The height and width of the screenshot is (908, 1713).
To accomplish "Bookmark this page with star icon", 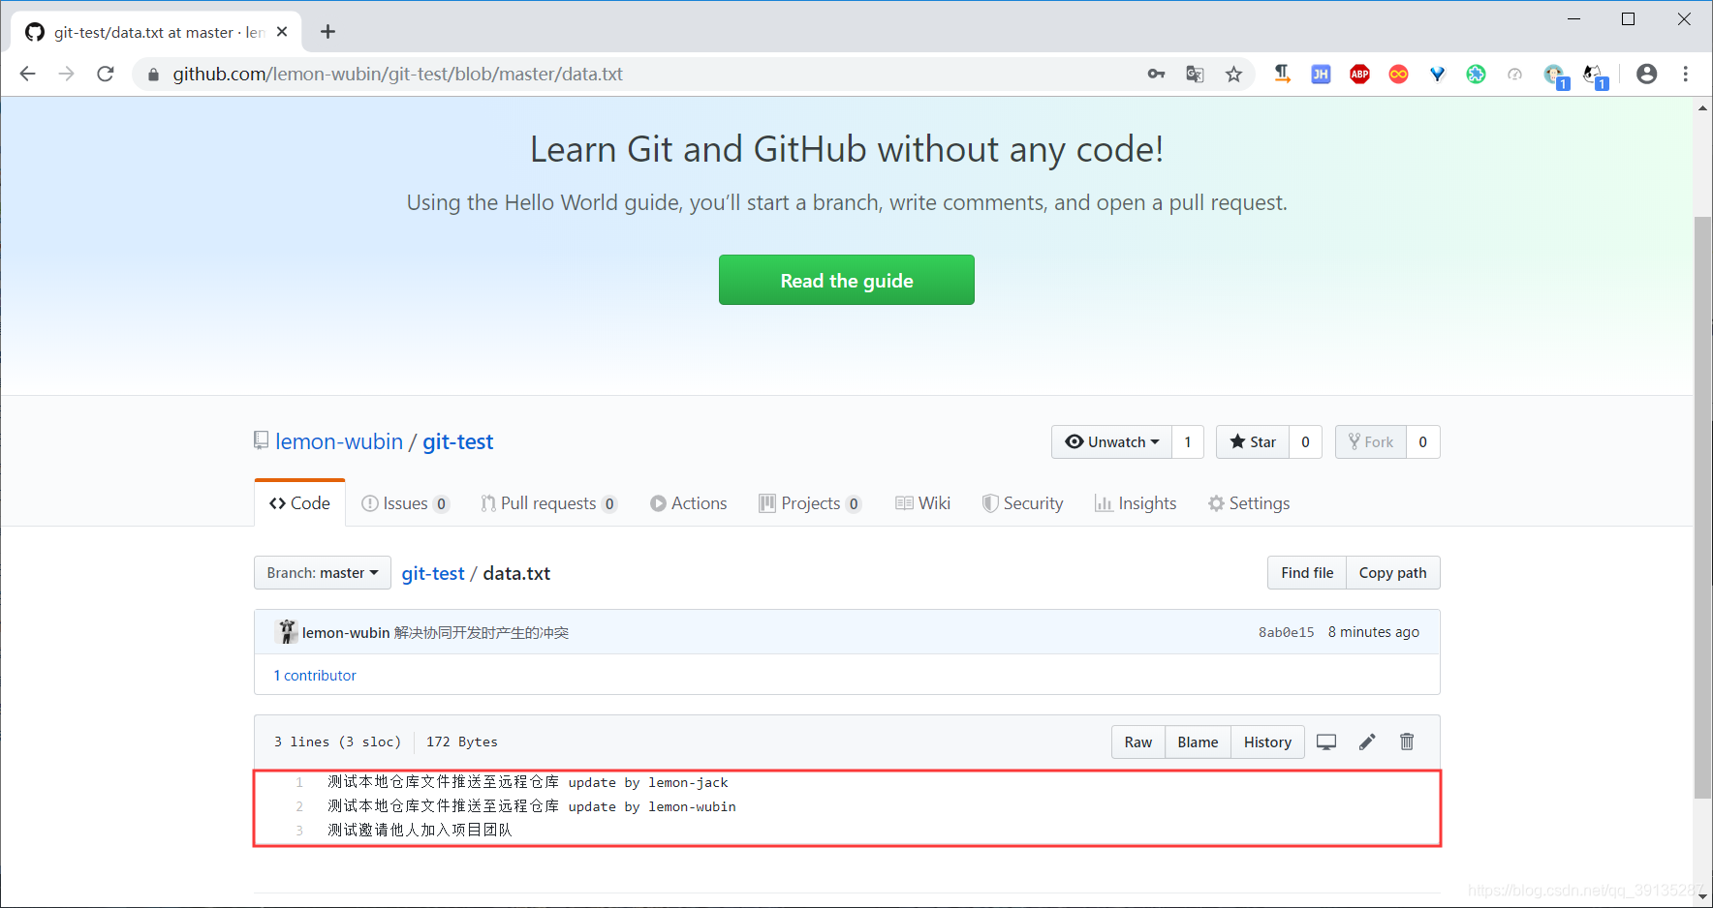I will tap(1233, 74).
